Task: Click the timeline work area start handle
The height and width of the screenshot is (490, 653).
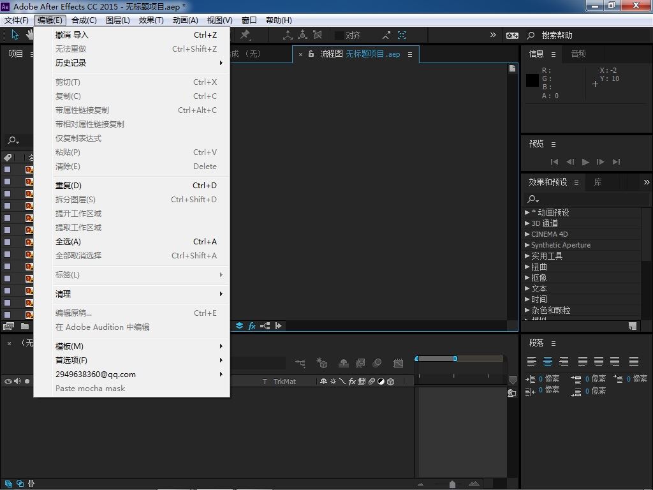Action: click(417, 359)
